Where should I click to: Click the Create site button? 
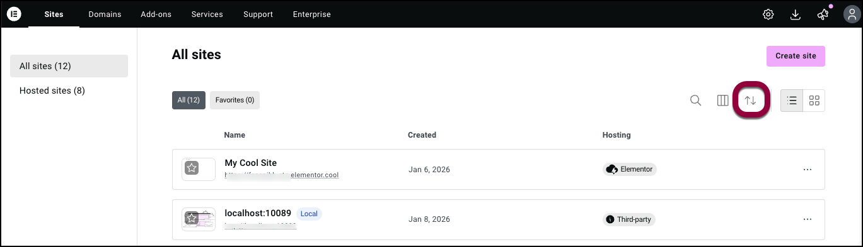click(796, 56)
